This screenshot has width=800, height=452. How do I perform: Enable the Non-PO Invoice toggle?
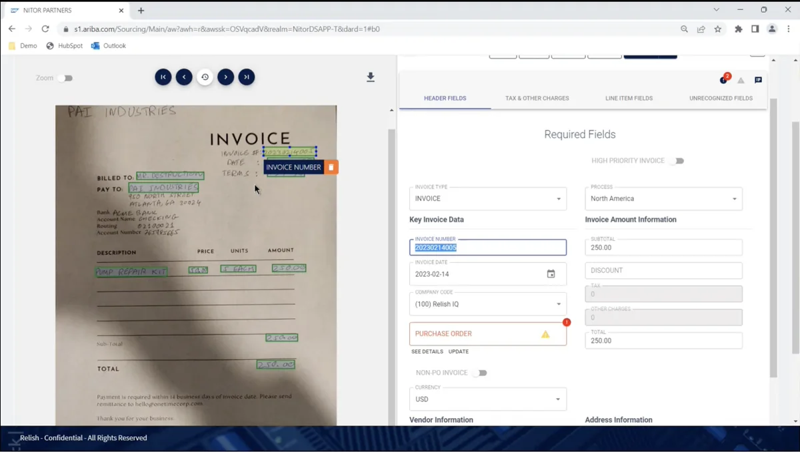click(x=479, y=373)
